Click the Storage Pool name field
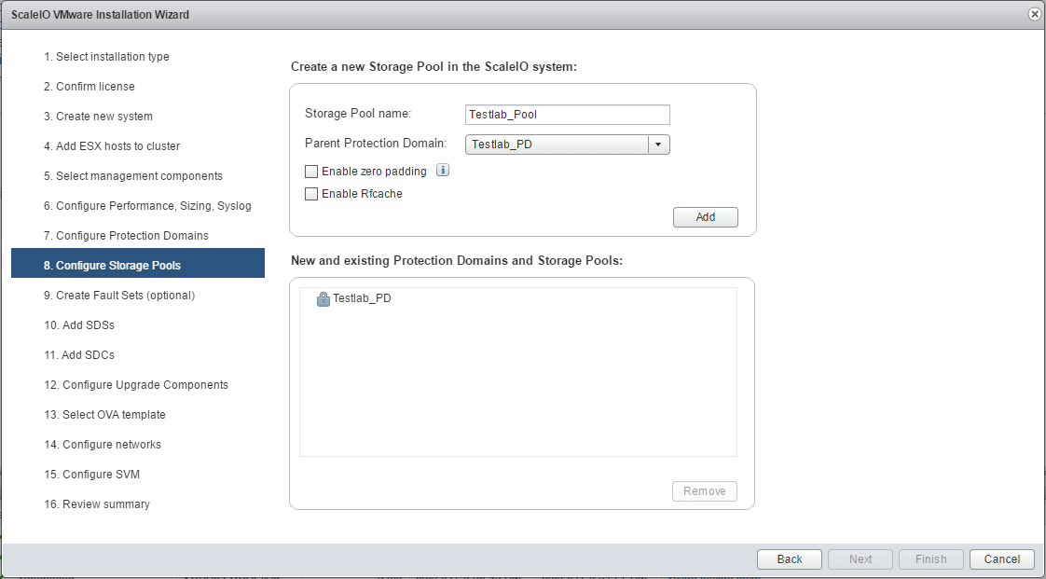This screenshot has width=1046, height=579. tap(567, 115)
